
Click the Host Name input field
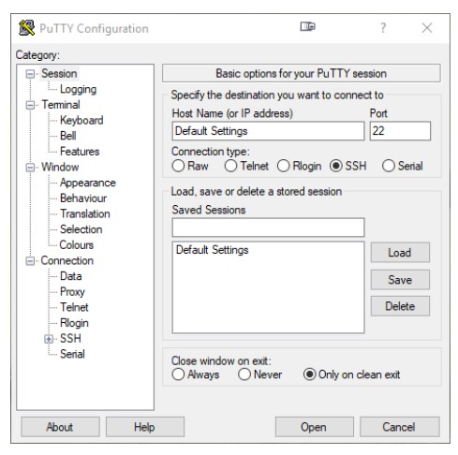point(268,131)
